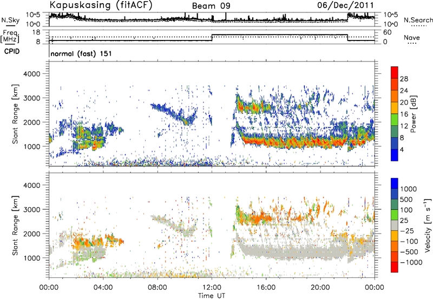Click the "28" label on power color bar
Image resolution: width=433 pixels, height=299 pixels.
(x=404, y=79)
